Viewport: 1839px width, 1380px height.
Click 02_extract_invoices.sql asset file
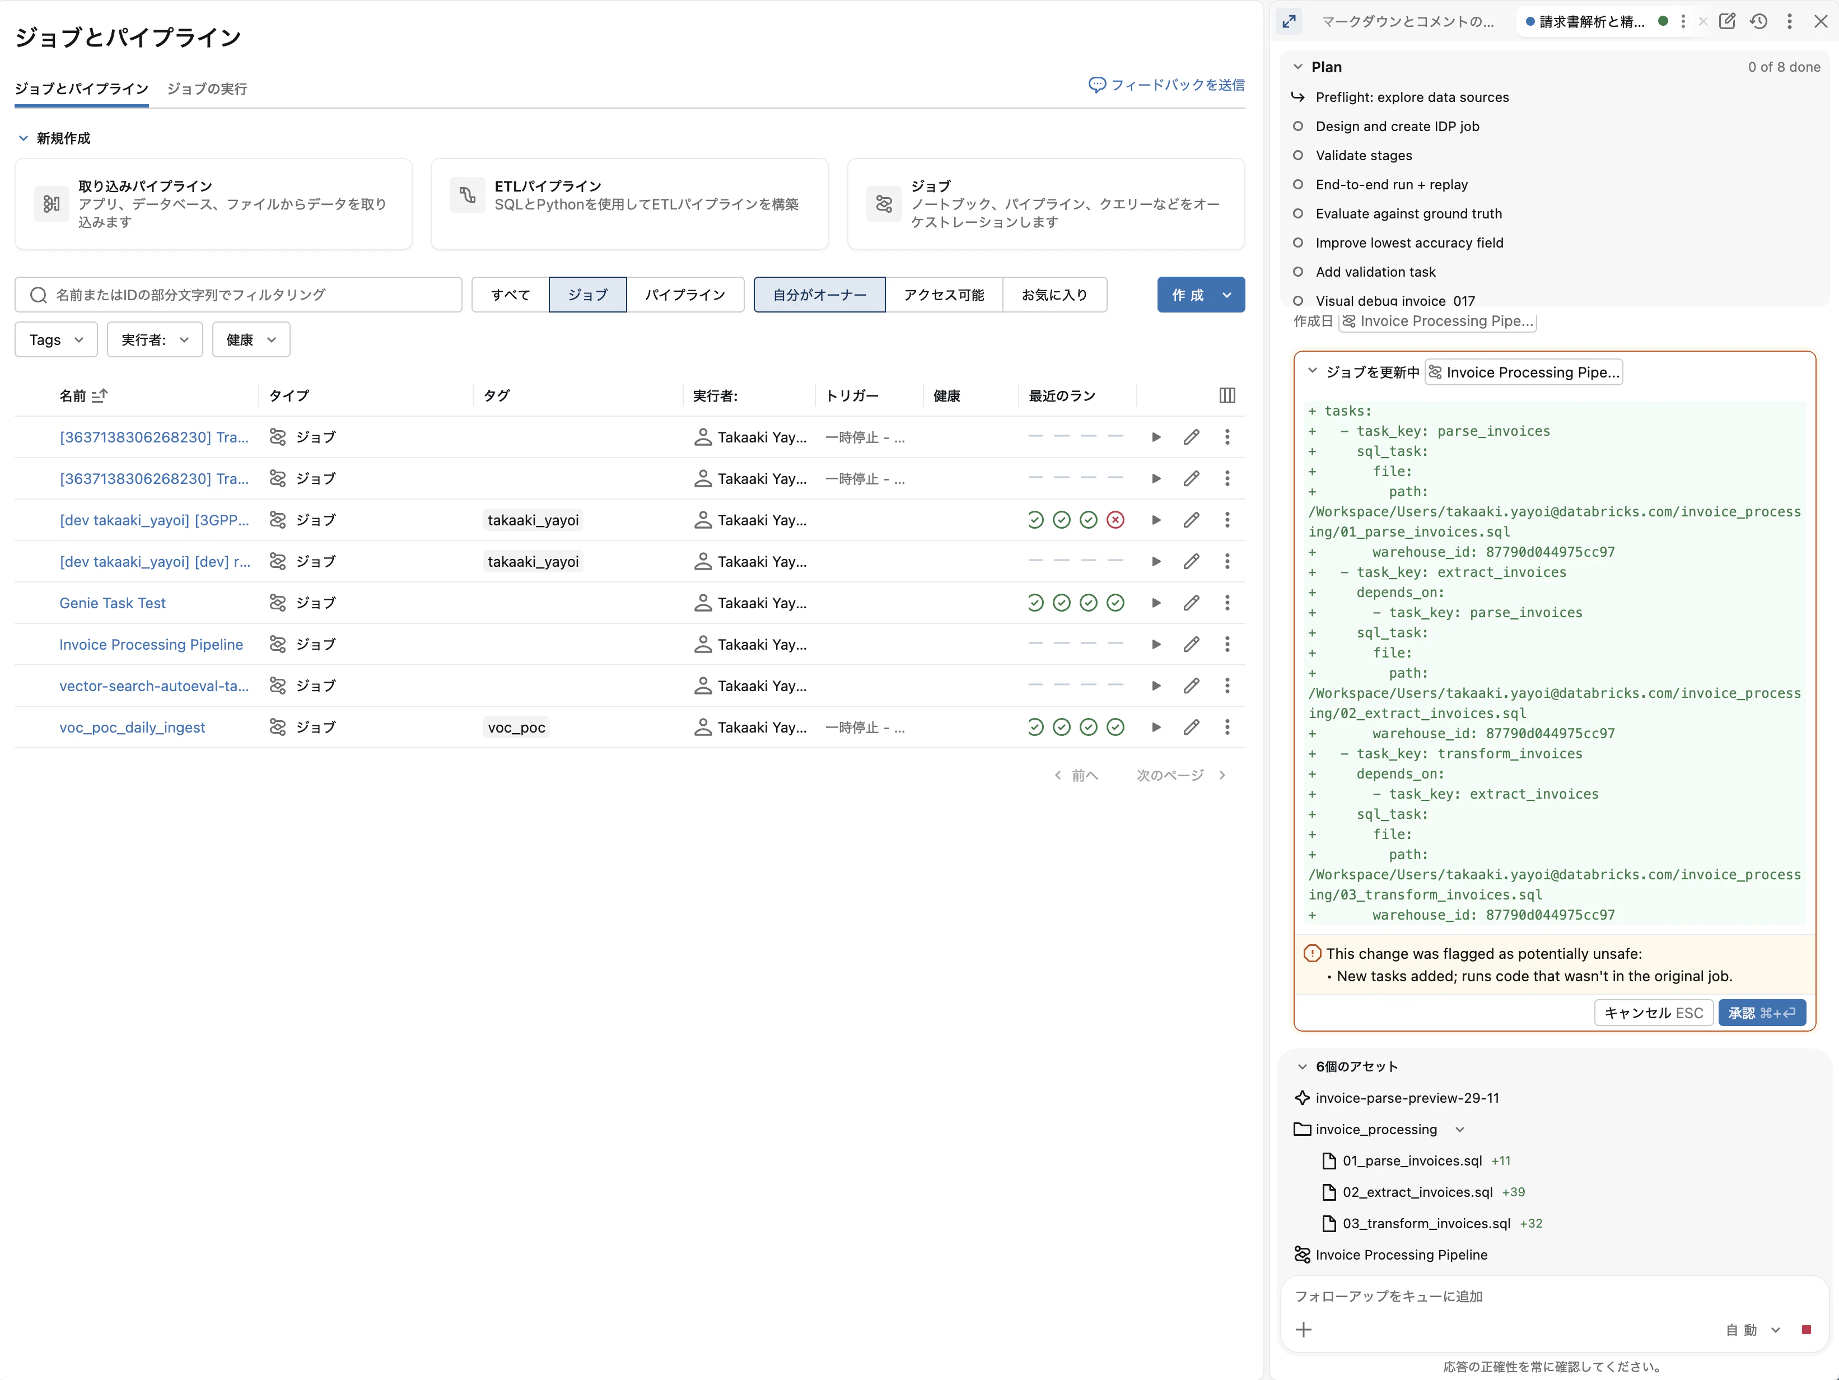1417,1192
